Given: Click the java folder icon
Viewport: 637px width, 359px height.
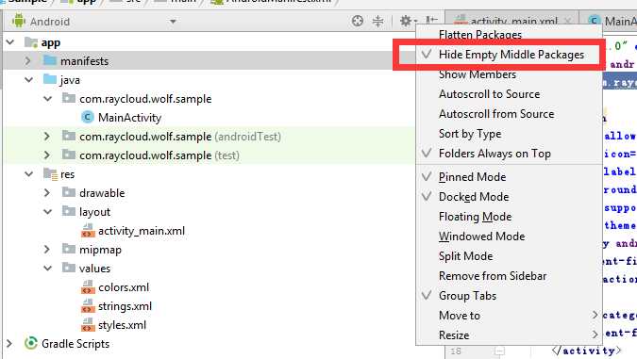Looking at the screenshot, I should (x=50, y=79).
